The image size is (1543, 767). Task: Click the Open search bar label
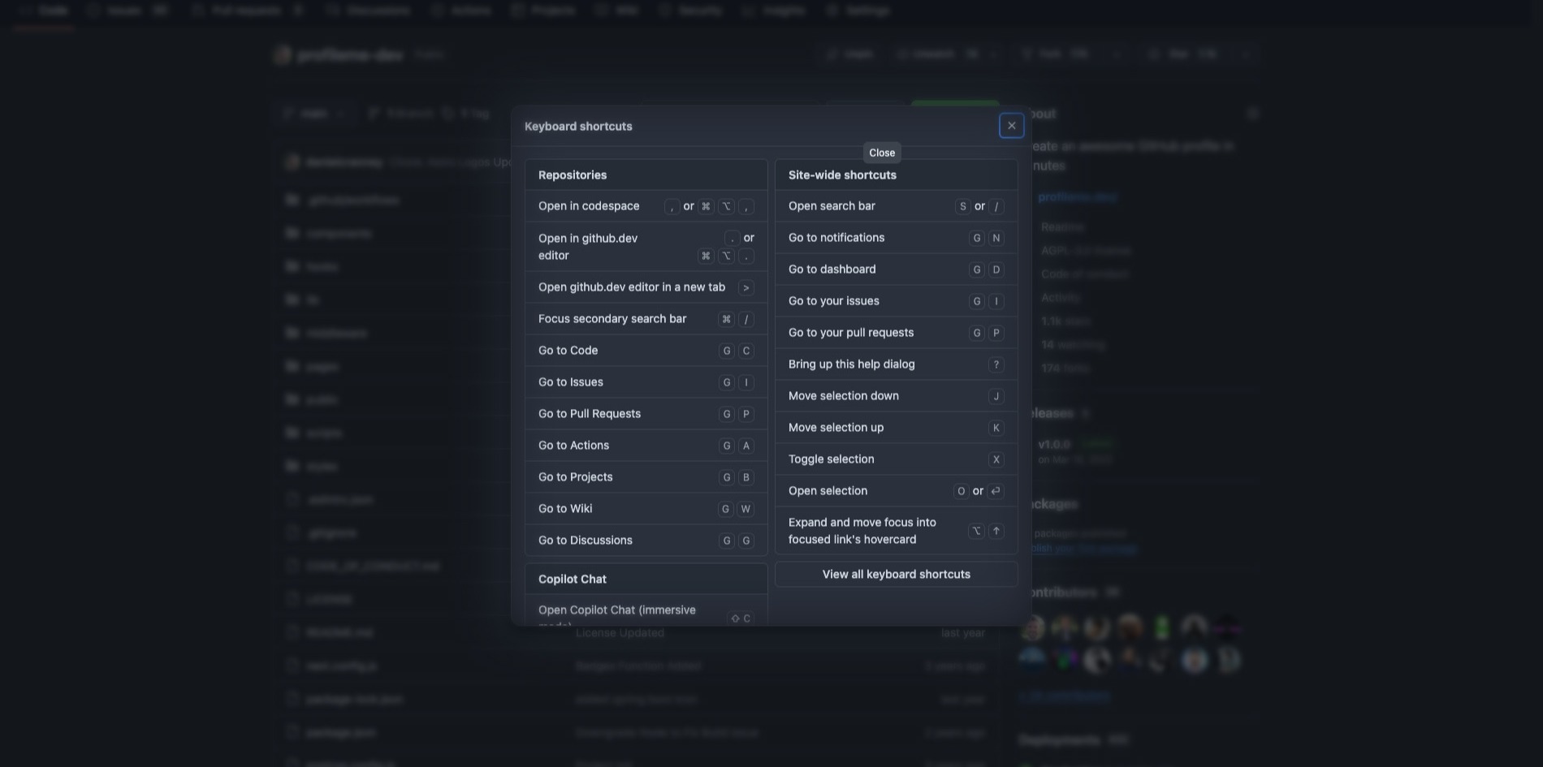coord(832,206)
